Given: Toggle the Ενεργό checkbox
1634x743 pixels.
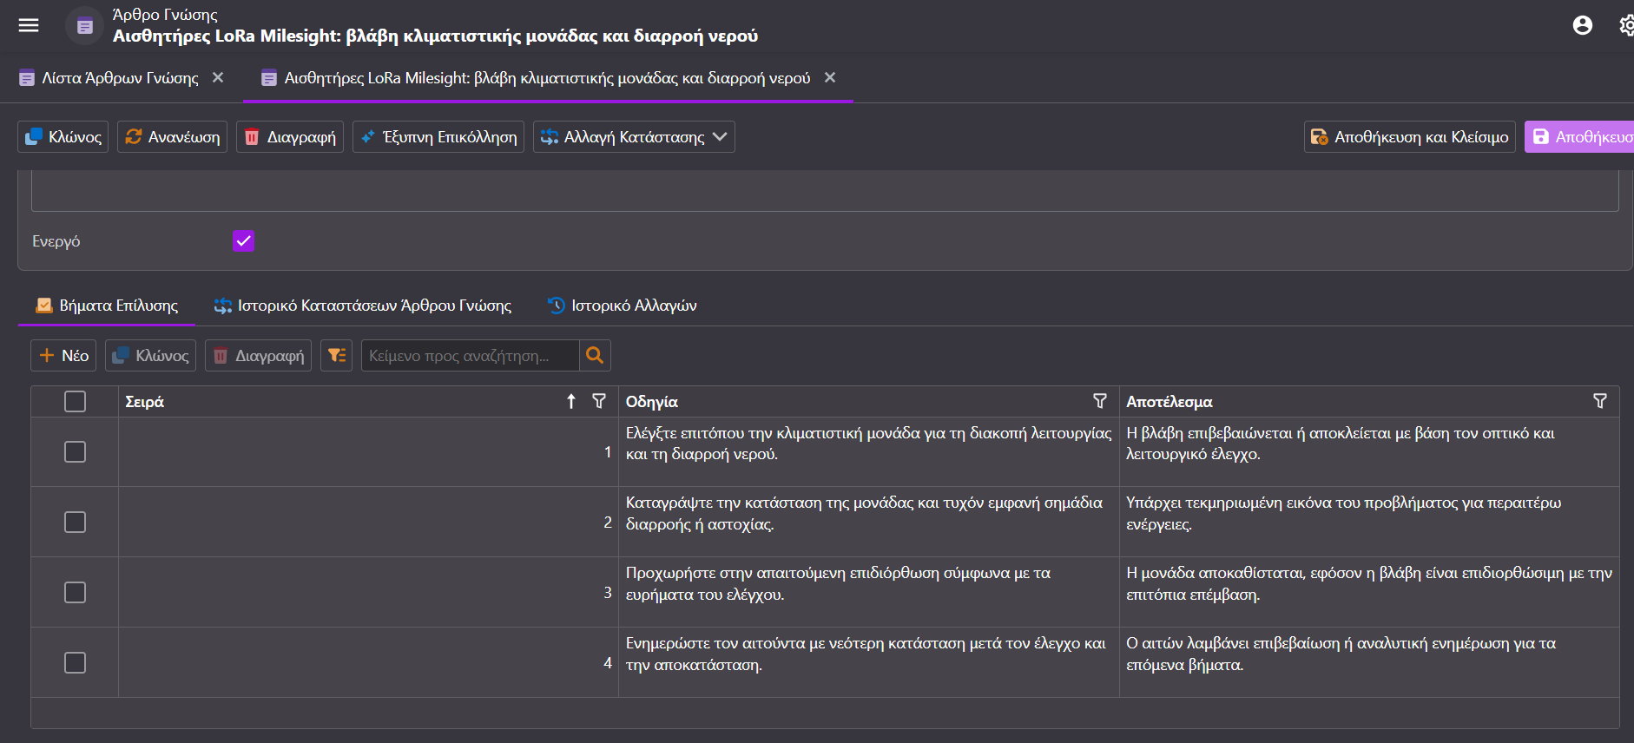Looking at the screenshot, I should click(x=243, y=240).
